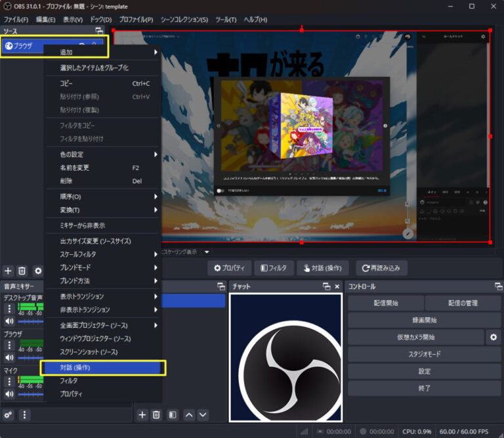Open the ファイル(F) menu
This screenshot has width=504, height=438.
coord(16,20)
